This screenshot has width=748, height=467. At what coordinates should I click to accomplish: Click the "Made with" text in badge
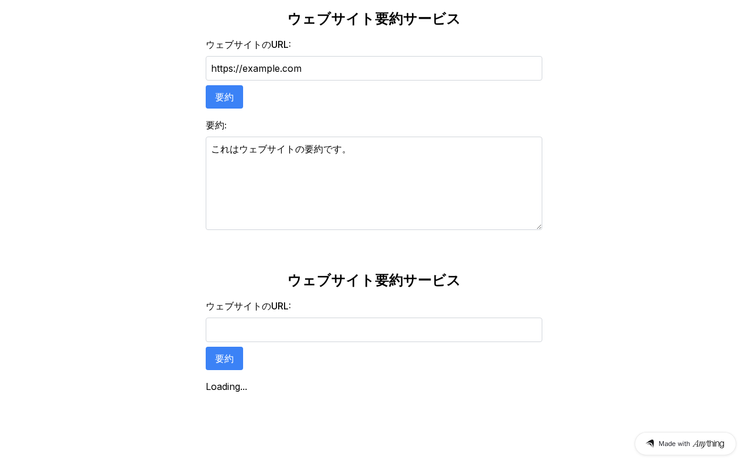coord(674,444)
